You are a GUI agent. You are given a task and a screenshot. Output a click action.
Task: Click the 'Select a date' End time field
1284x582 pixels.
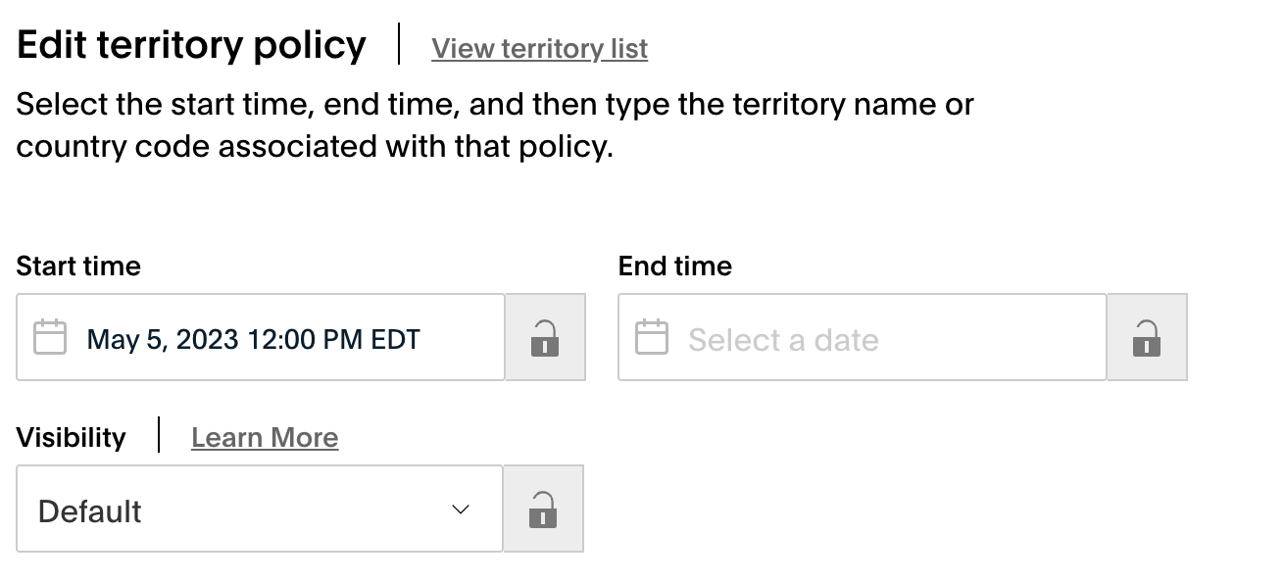pos(863,337)
